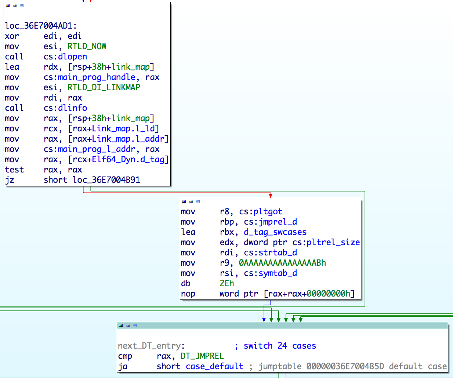Click the r8 register in pltgot line

tap(224, 211)
